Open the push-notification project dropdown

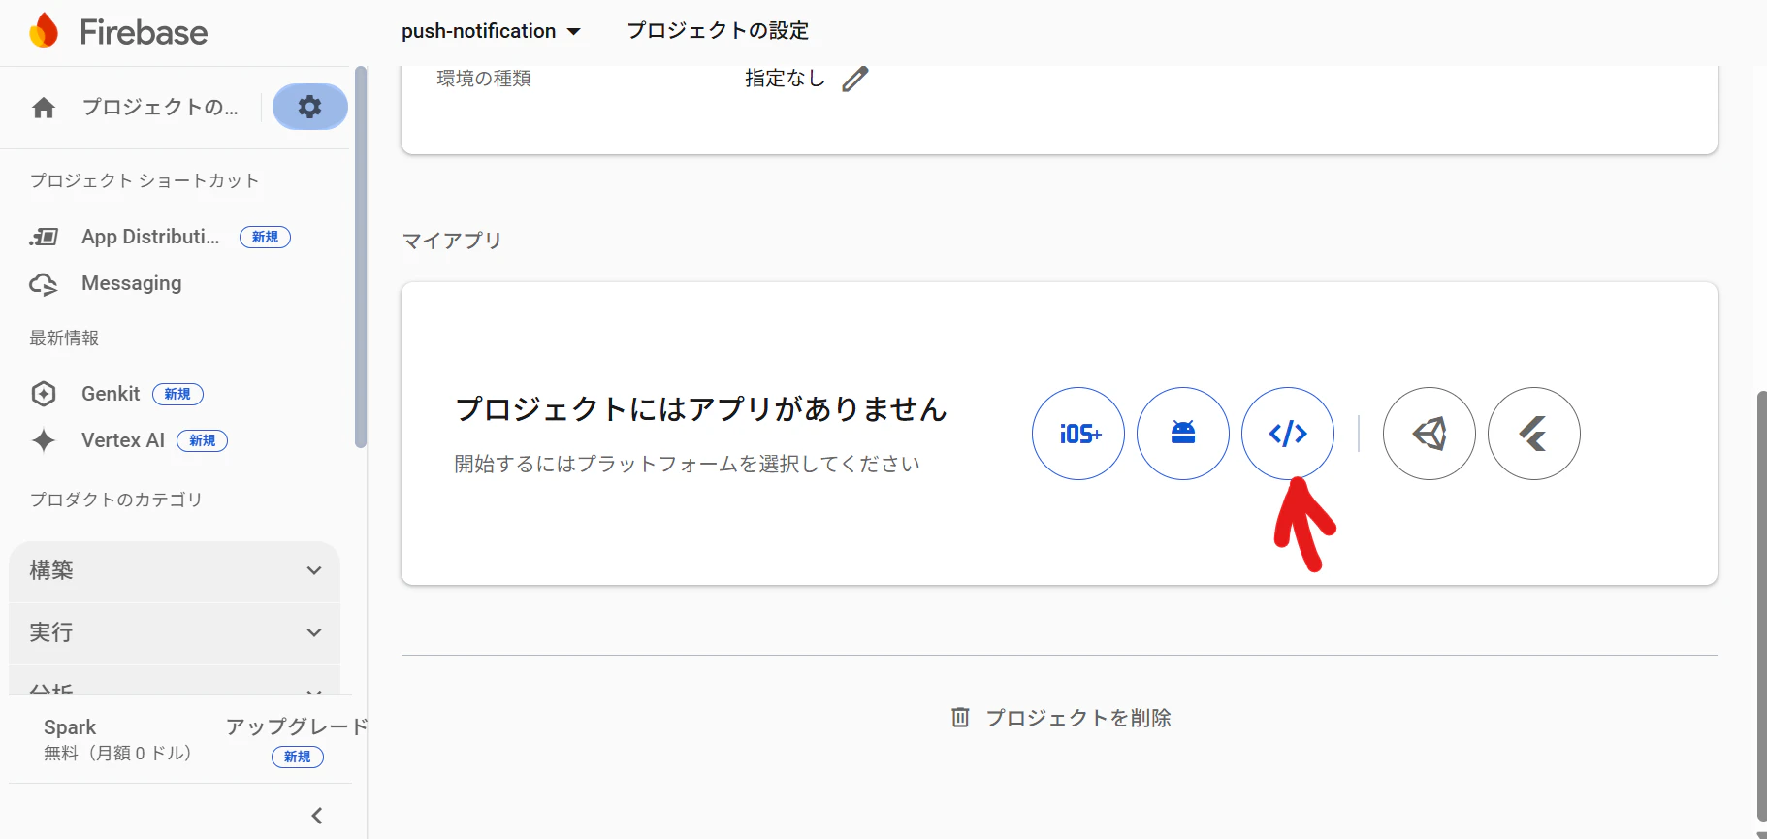[x=491, y=31]
